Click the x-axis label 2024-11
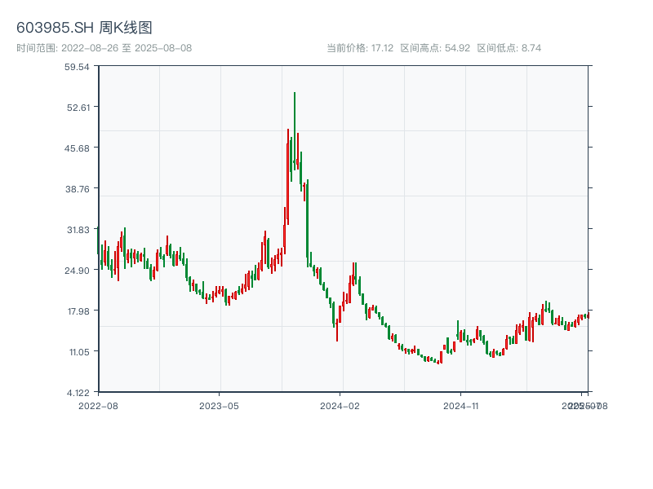Screen dimensions: 653x489 pyautogui.click(x=461, y=406)
